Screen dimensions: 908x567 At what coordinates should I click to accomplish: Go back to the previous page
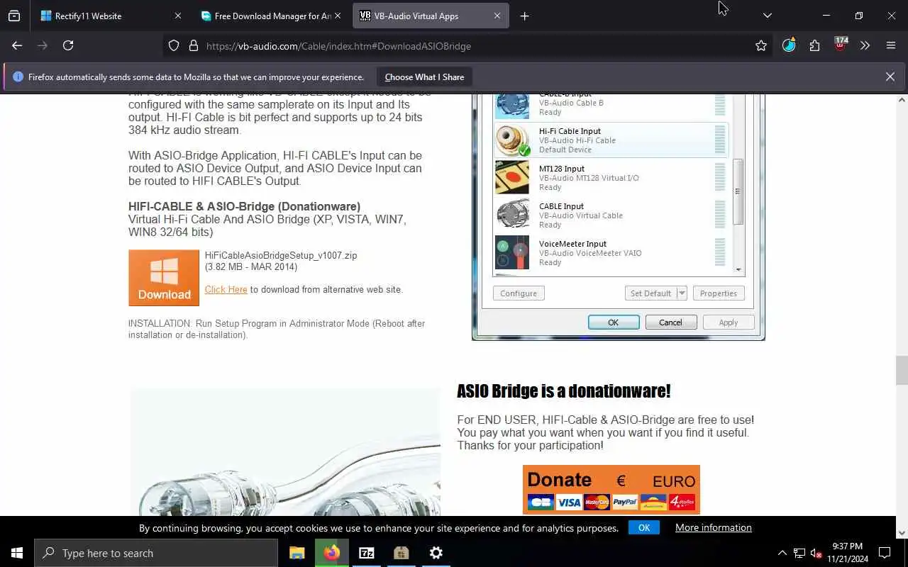point(17,45)
